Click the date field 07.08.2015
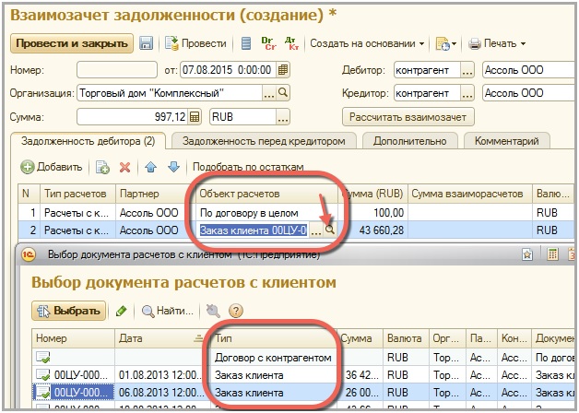Image resolution: width=579 pixels, height=413 pixels. (229, 70)
